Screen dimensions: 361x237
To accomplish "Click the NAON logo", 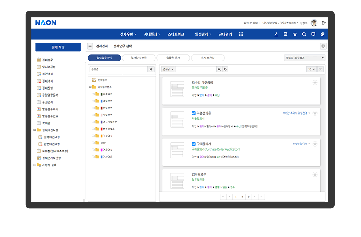I will [46, 22].
